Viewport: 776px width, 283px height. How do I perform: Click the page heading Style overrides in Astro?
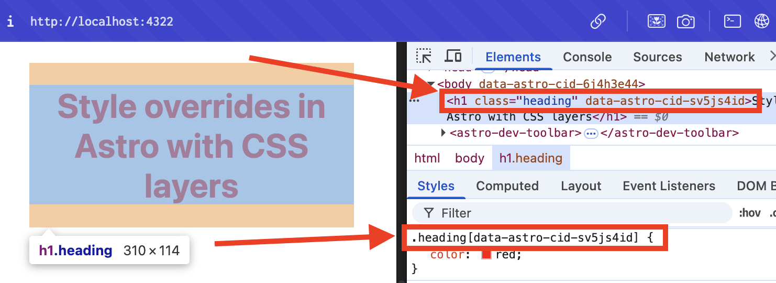tap(191, 145)
